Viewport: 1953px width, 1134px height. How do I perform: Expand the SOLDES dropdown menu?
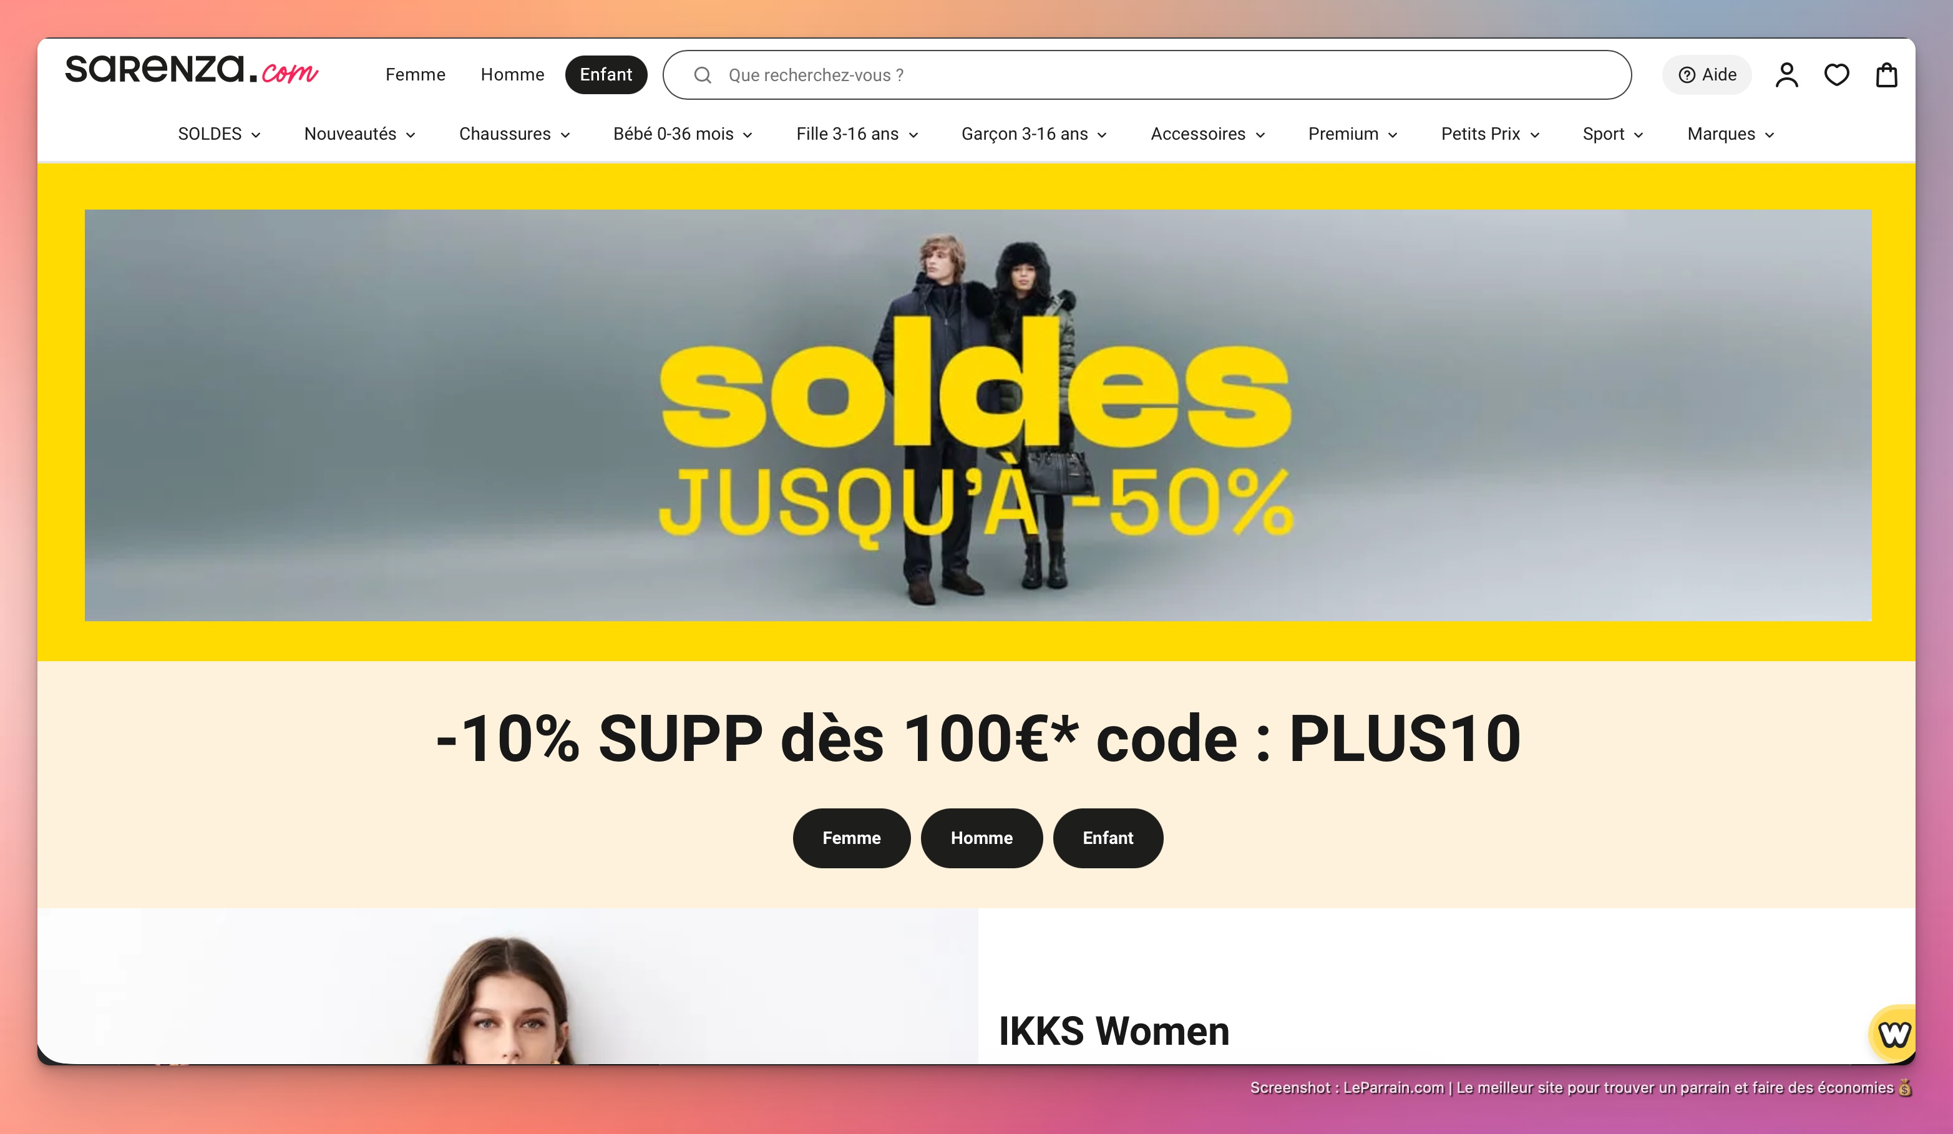[220, 134]
